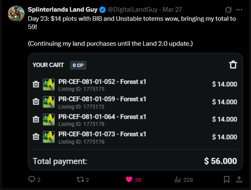
Task: Bookmark this post
Action: pos(226,180)
